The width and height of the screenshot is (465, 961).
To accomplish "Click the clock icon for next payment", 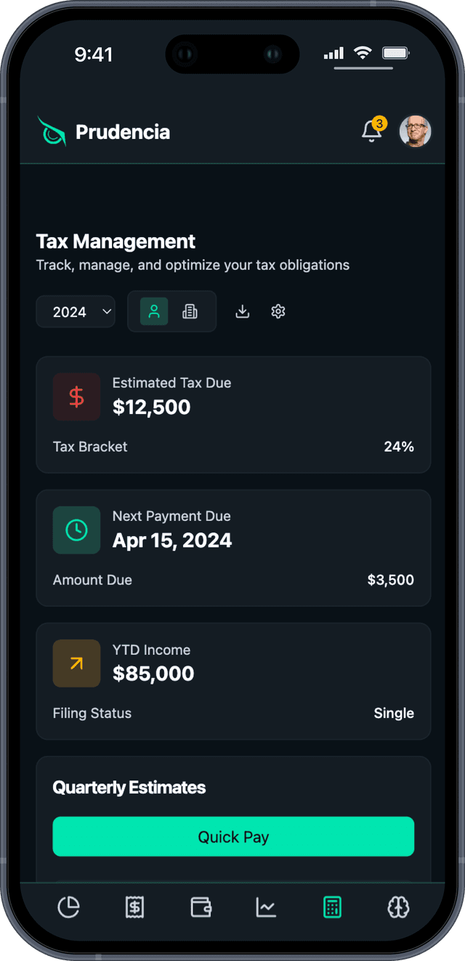I will (x=76, y=530).
